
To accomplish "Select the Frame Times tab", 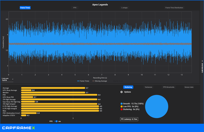I will [25, 8].
